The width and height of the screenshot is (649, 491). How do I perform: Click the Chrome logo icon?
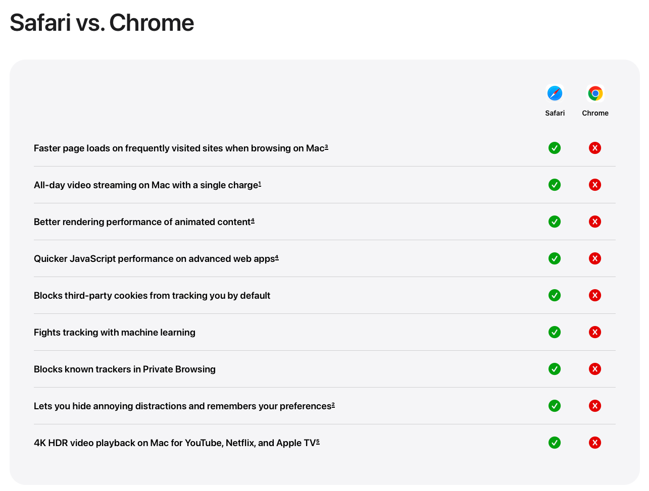coord(595,93)
